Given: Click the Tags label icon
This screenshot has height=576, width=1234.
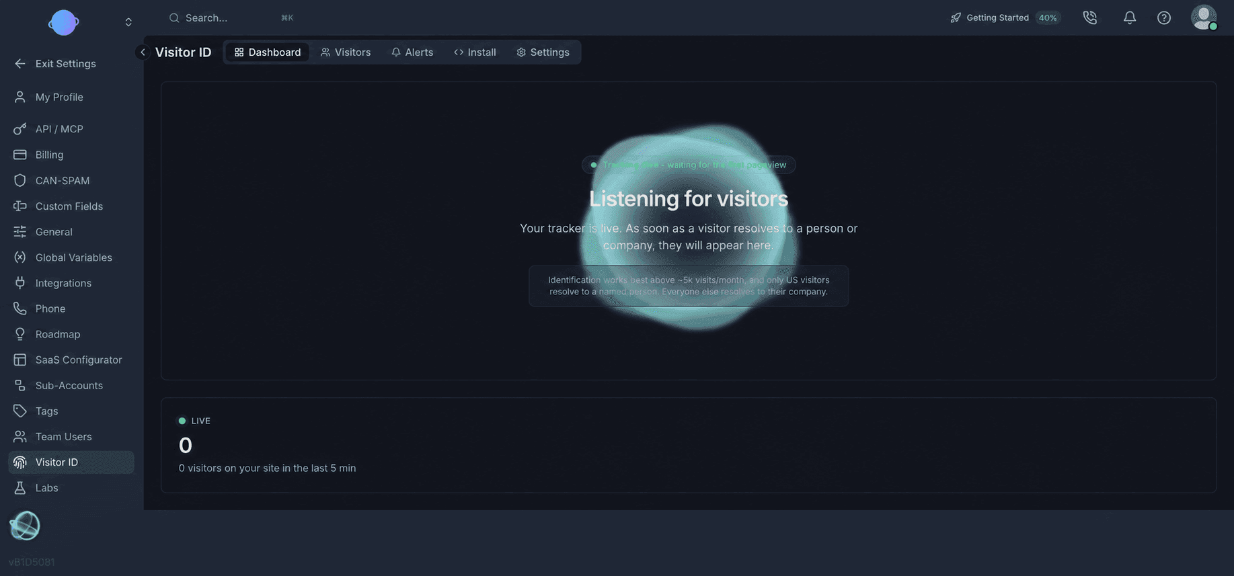Looking at the screenshot, I should pos(20,411).
